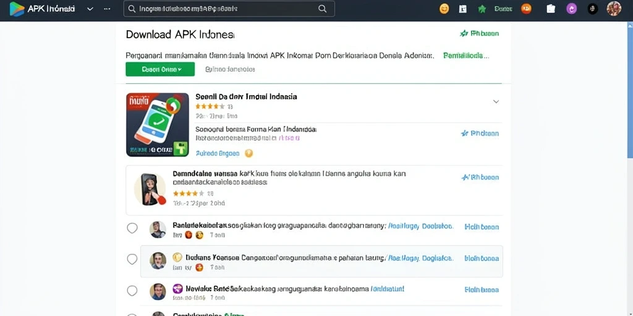This screenshot has height=316, width=633.
Task: Open the three-dots menu in the header
Action: tap(107, 9)
